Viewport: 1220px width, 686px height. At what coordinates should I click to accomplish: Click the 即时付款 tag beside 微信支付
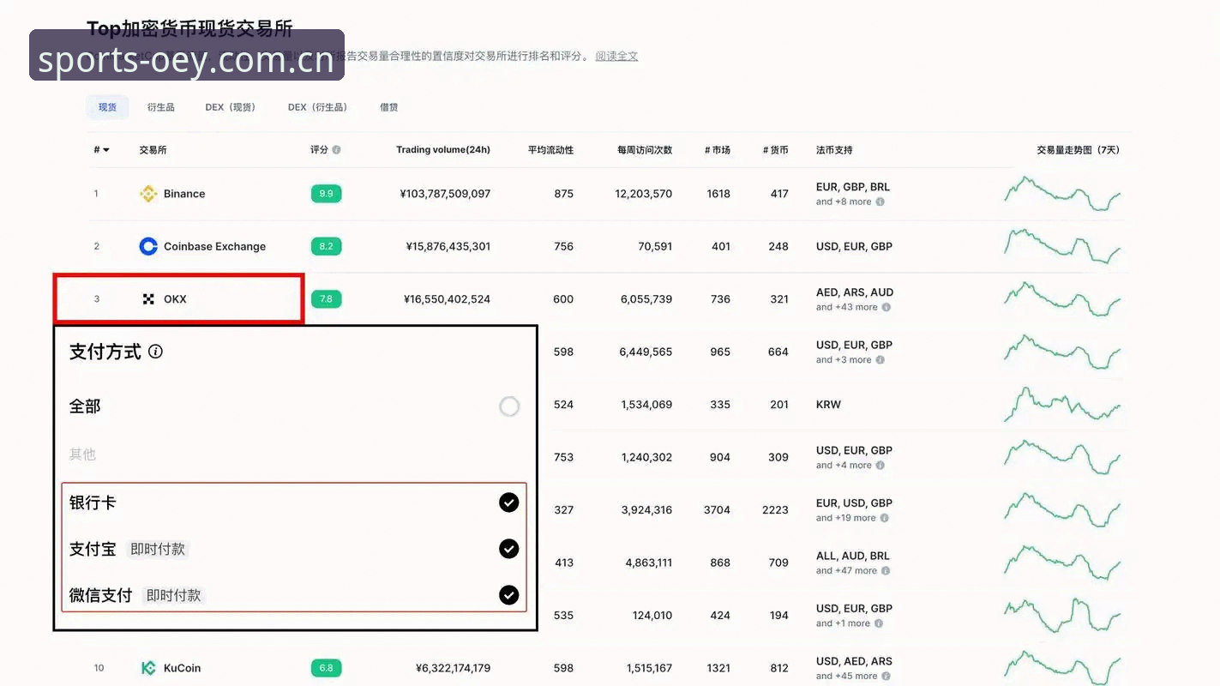point(174,595)
